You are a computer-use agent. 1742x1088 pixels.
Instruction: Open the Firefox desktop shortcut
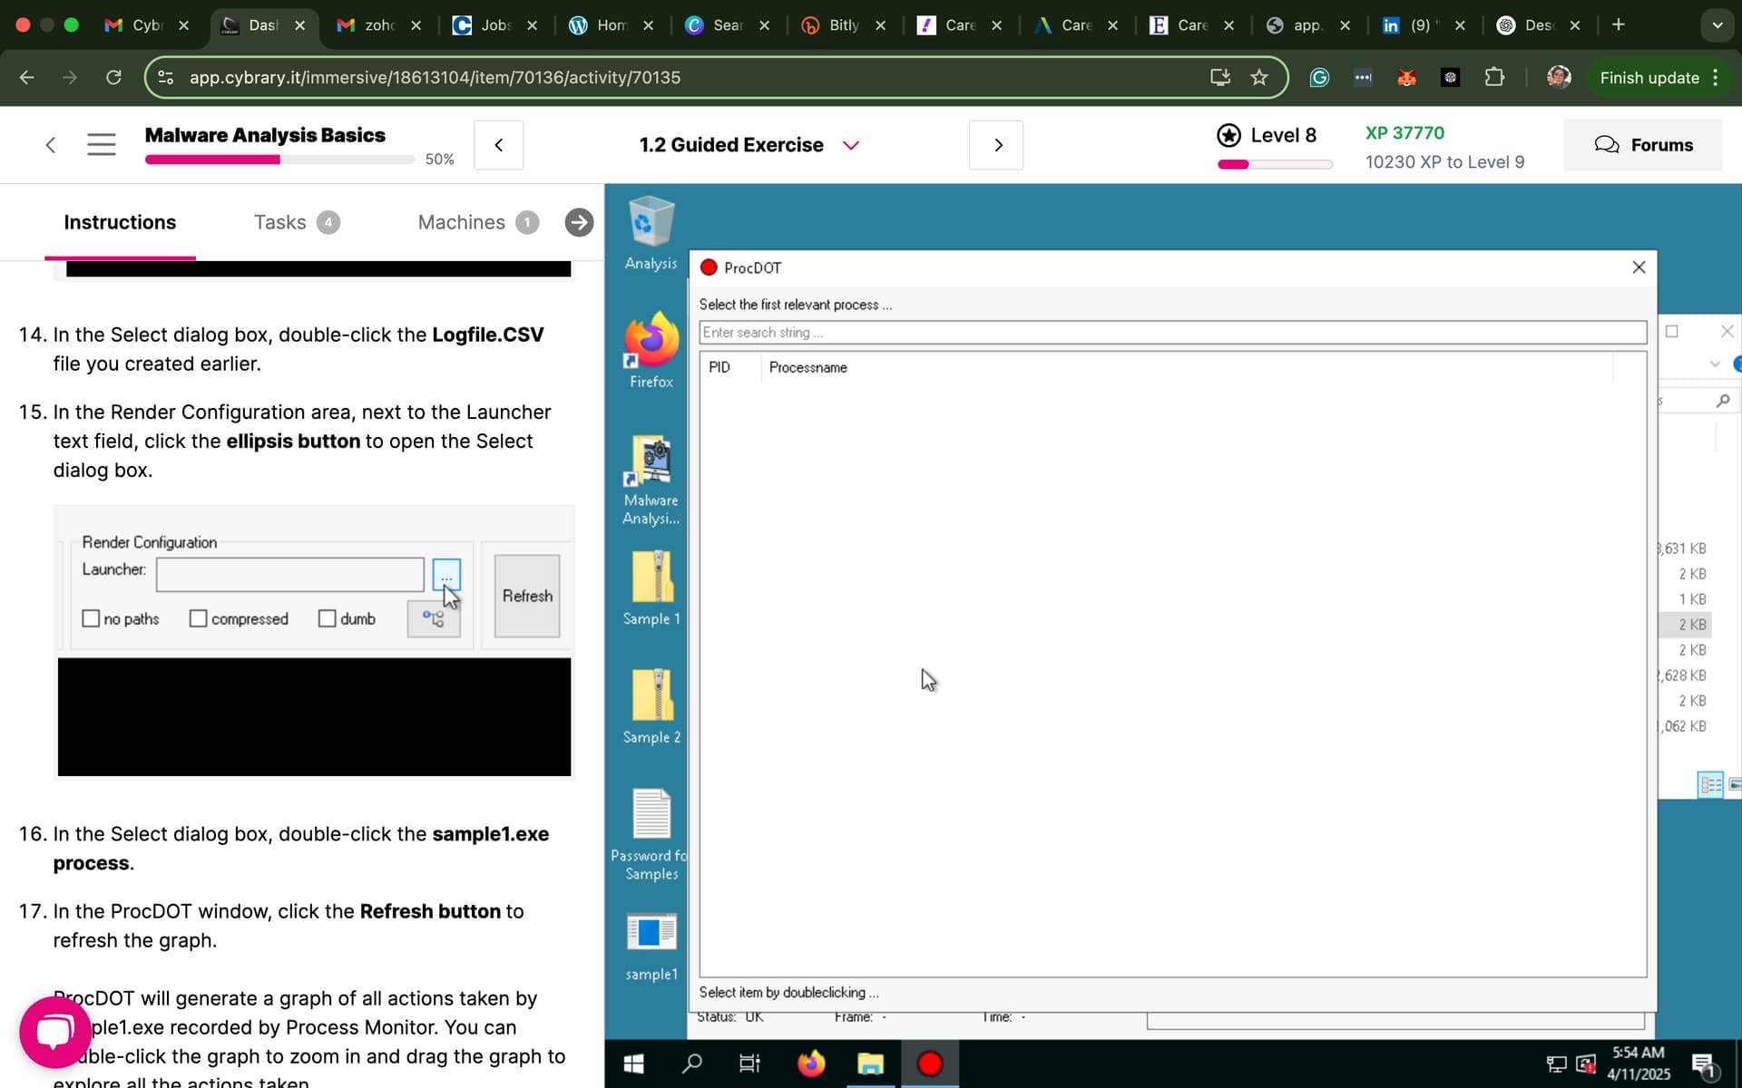click(x=651, y=349)
